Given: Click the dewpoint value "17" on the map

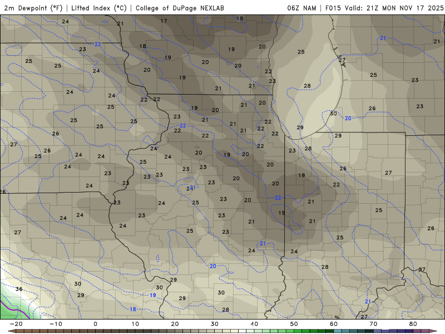Looking at the screenshot, I should tap(164, 21).
